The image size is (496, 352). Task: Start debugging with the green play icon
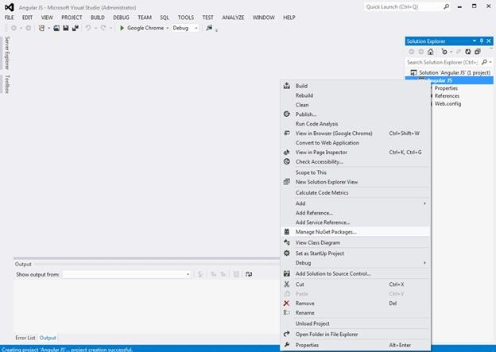click(122, 28)
